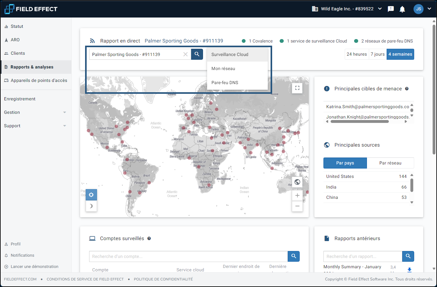437x287 pixels.
Task: Click the report search magnifier button
Action: [408, 256]
